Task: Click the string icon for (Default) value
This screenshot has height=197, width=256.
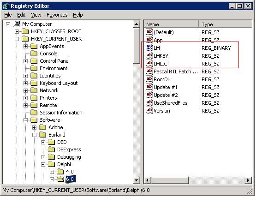Action: pyautogui.click(x=149, y=32)
